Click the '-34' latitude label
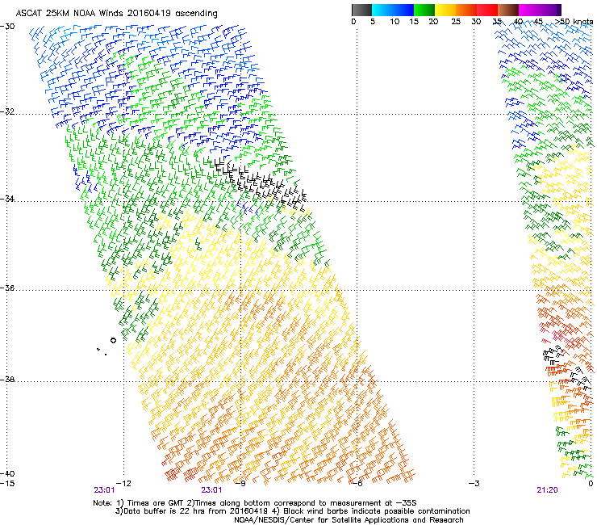 pyautogui.click(x=7, y=199)
